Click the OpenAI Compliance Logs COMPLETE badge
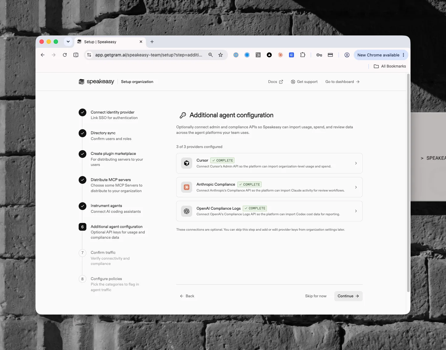Image resolution: width=446 pixels, height=350 pixels. pos(255,208)
